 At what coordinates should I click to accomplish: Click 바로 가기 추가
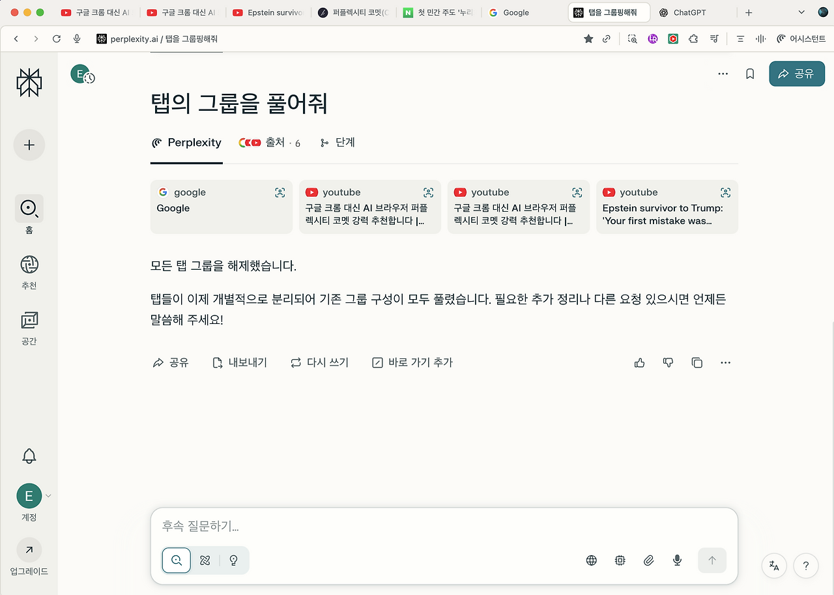click(x=412, y=362)
